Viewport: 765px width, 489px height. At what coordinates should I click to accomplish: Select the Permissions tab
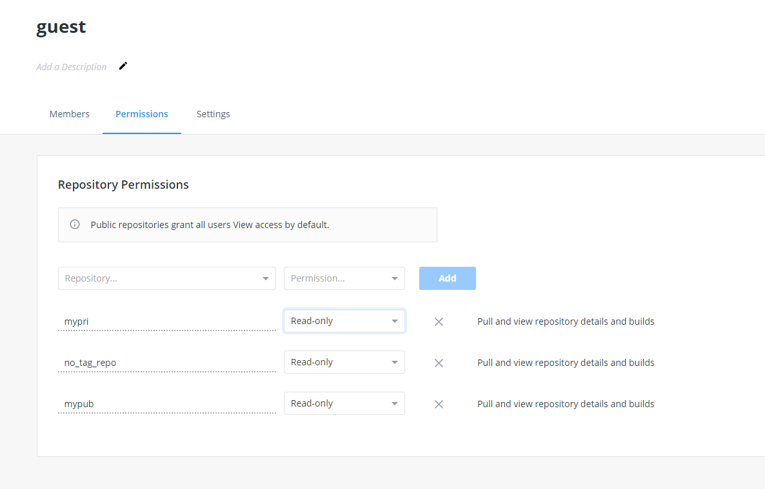142,114
